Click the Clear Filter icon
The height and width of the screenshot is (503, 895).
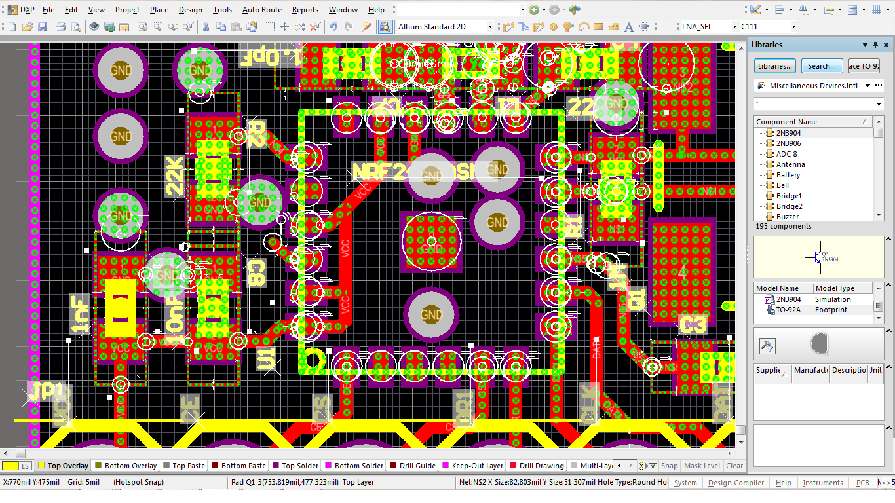click(315, 27)
